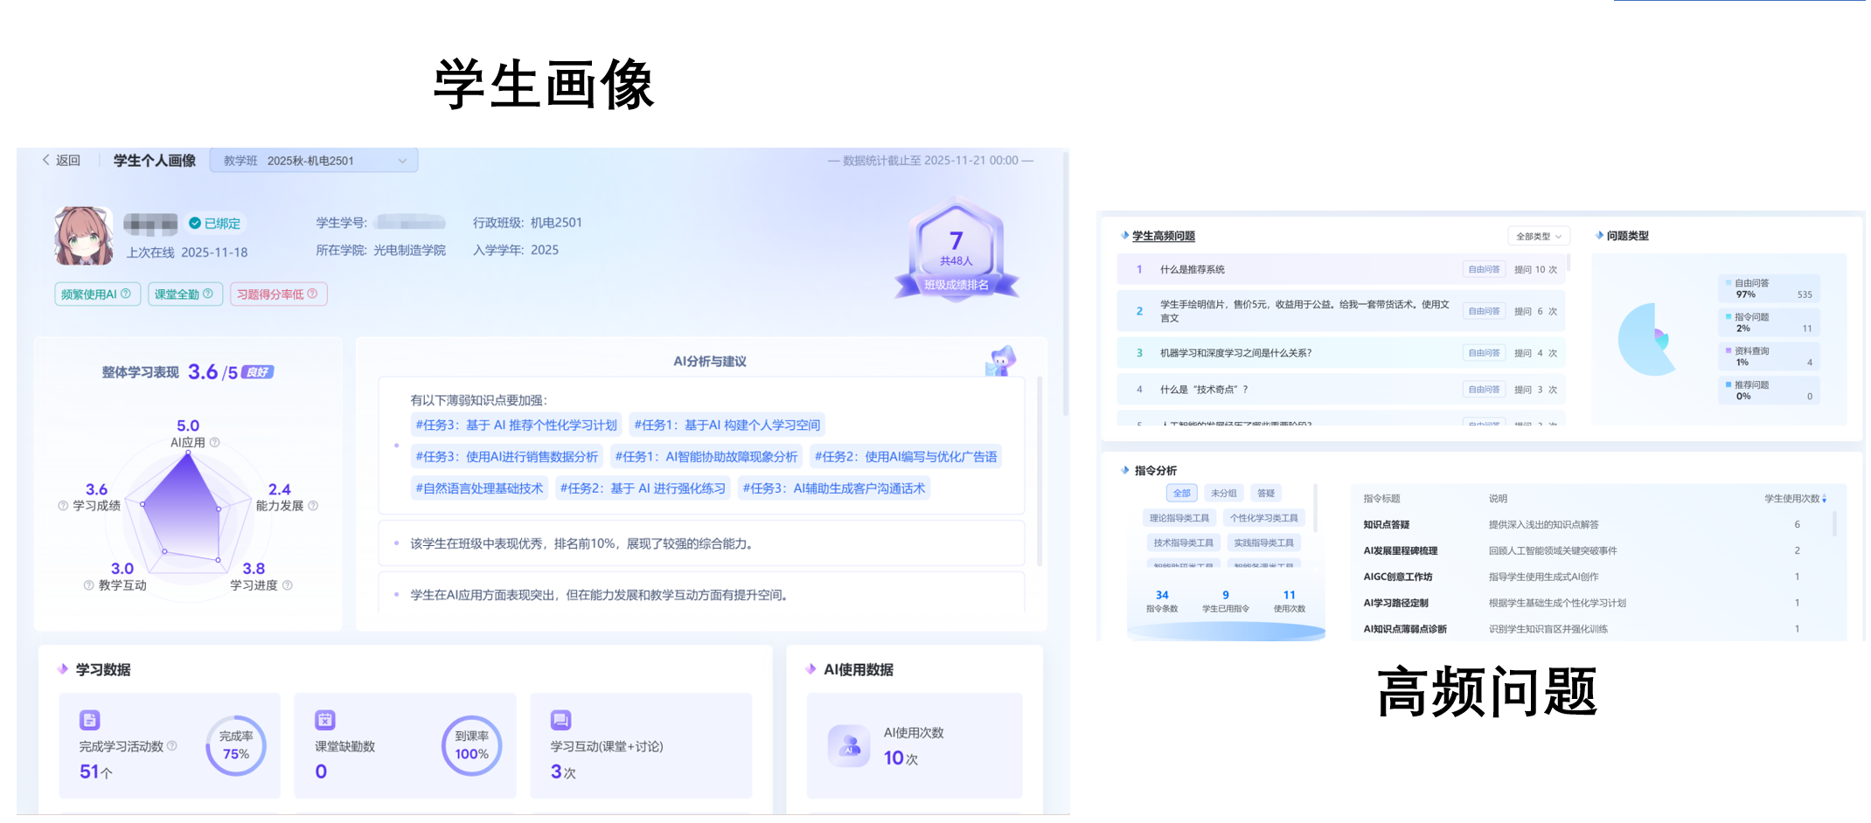Image resolution: width=1871 pixels, height=823 pixels.
Task: Toggle the 个性化学习类工具 filter chip
Action: point(1264,518)
